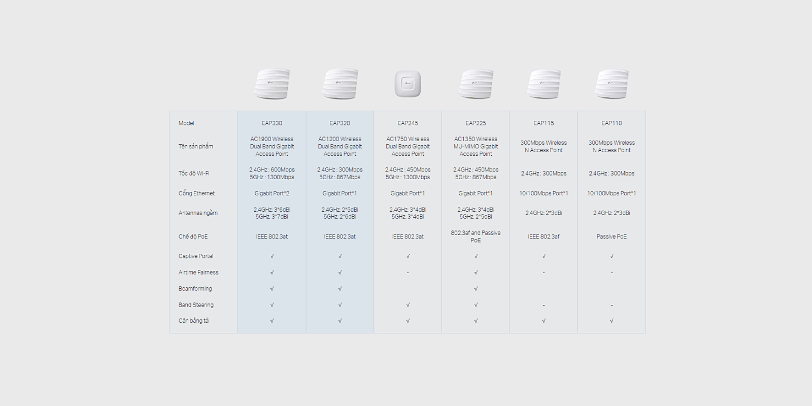
Task: Click EAP110 300Mbps Wireless N Access Point name
Action: pyautogui.click(x=612, y=147)
